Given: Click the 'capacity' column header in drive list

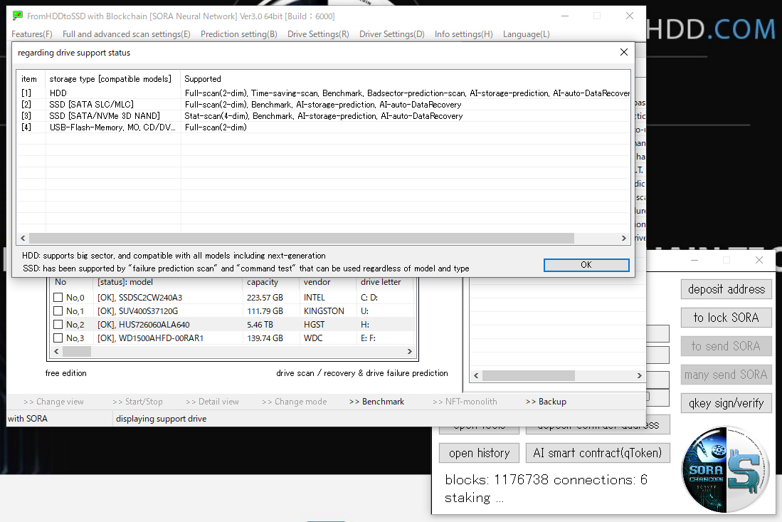Looking at the screenshot, I should click(271, 283).
